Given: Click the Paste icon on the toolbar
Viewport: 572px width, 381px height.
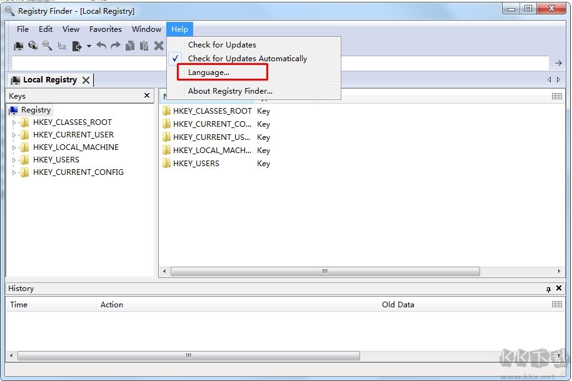Looking at the screenshot, I should click(144, 45).
